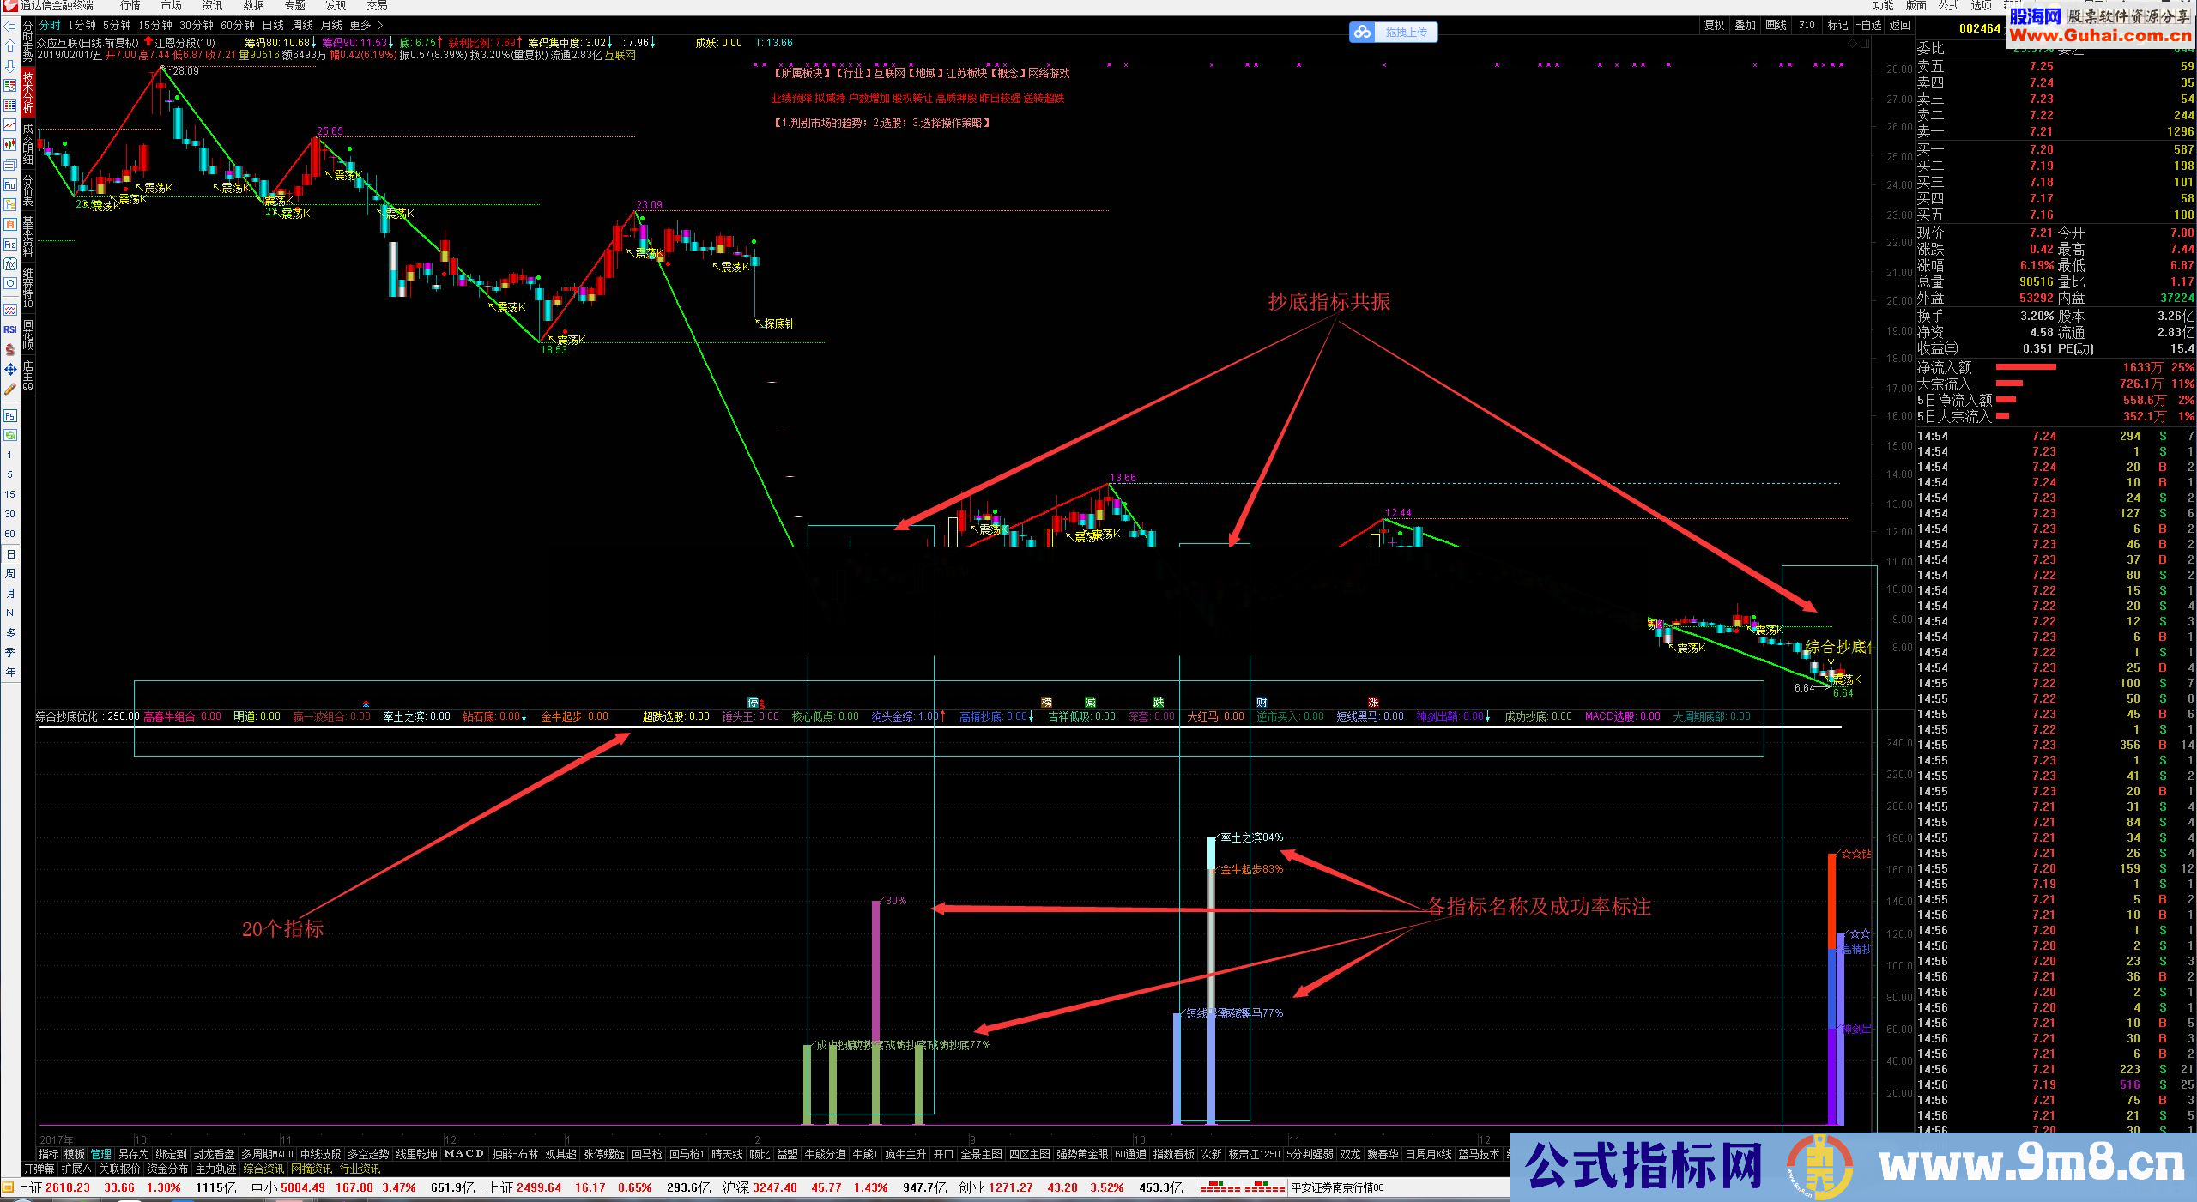Click the F10 icon in left sidebar
Viewport: 2197px width, 1202px height.
(x=9, y=185)
